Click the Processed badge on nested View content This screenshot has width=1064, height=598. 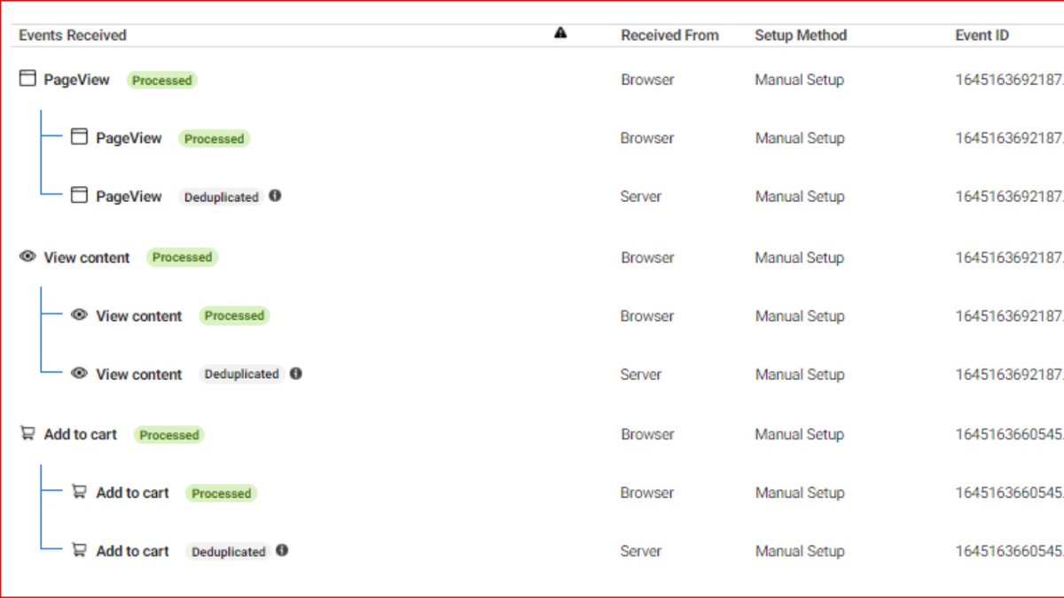[234, 315]
